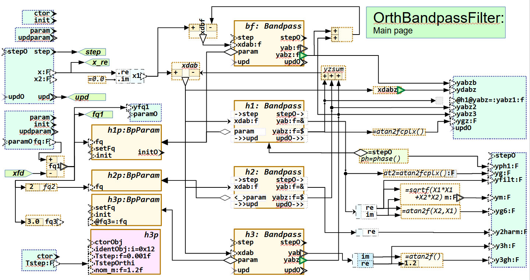Select the diamond at h3 Bandpass param input
The image size is (530, 280).
[x=231, y=260]
